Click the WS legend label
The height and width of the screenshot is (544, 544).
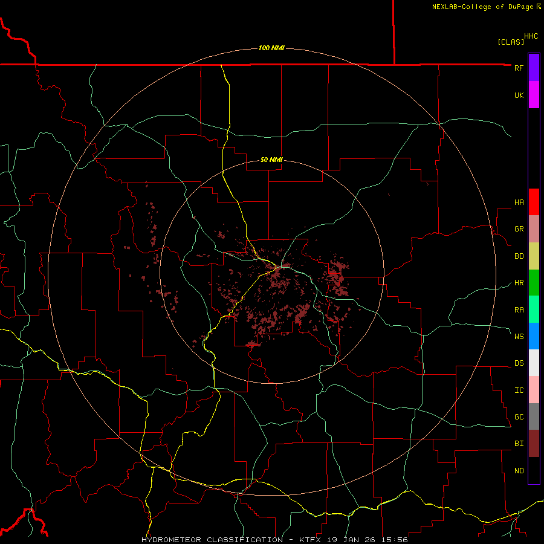(x=519, y=336)
